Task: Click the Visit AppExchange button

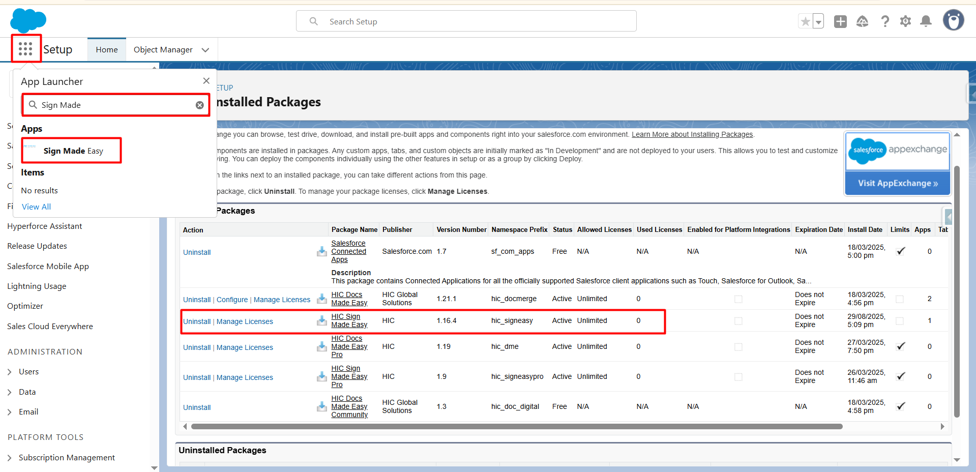Action: 898,183
